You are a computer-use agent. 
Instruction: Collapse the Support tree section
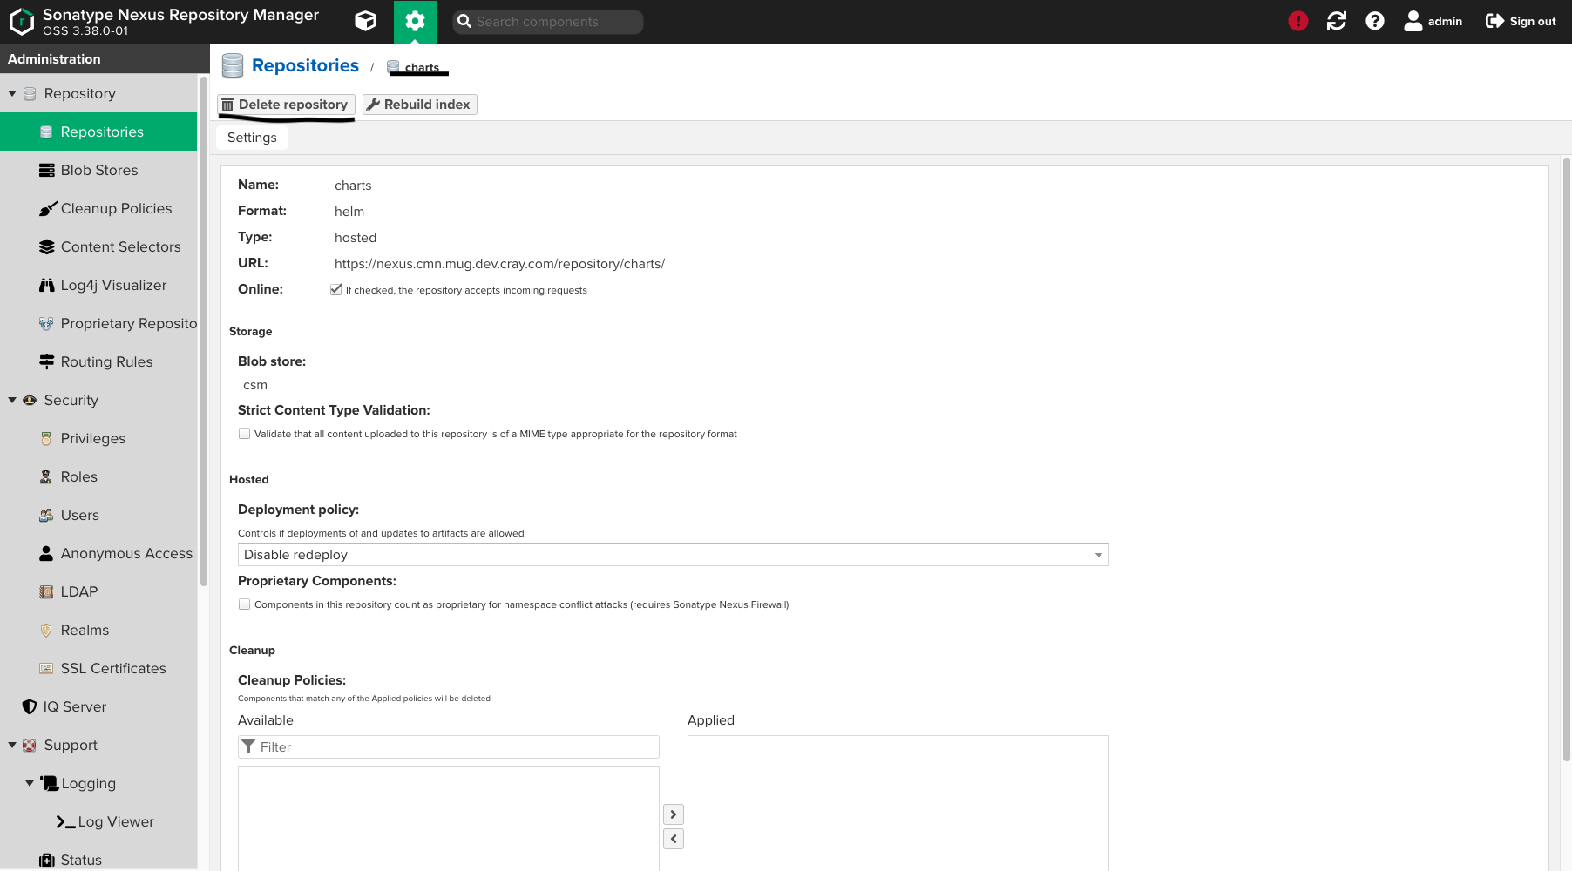tap(12, 745)
